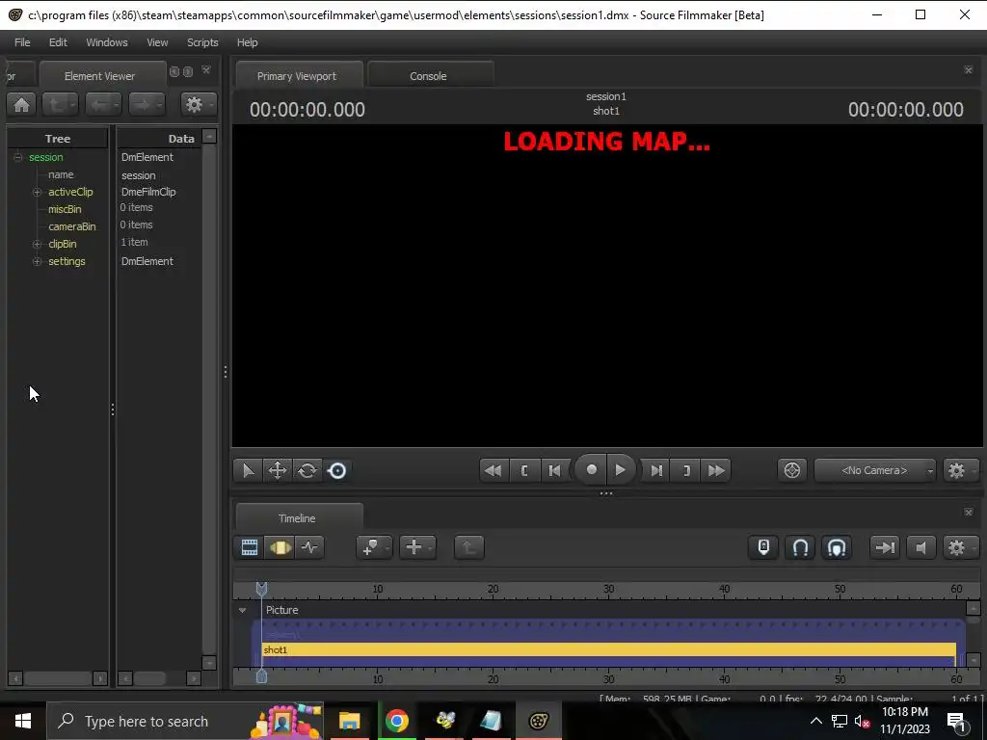
Task: Step back one frame
Action: [554, 470]
